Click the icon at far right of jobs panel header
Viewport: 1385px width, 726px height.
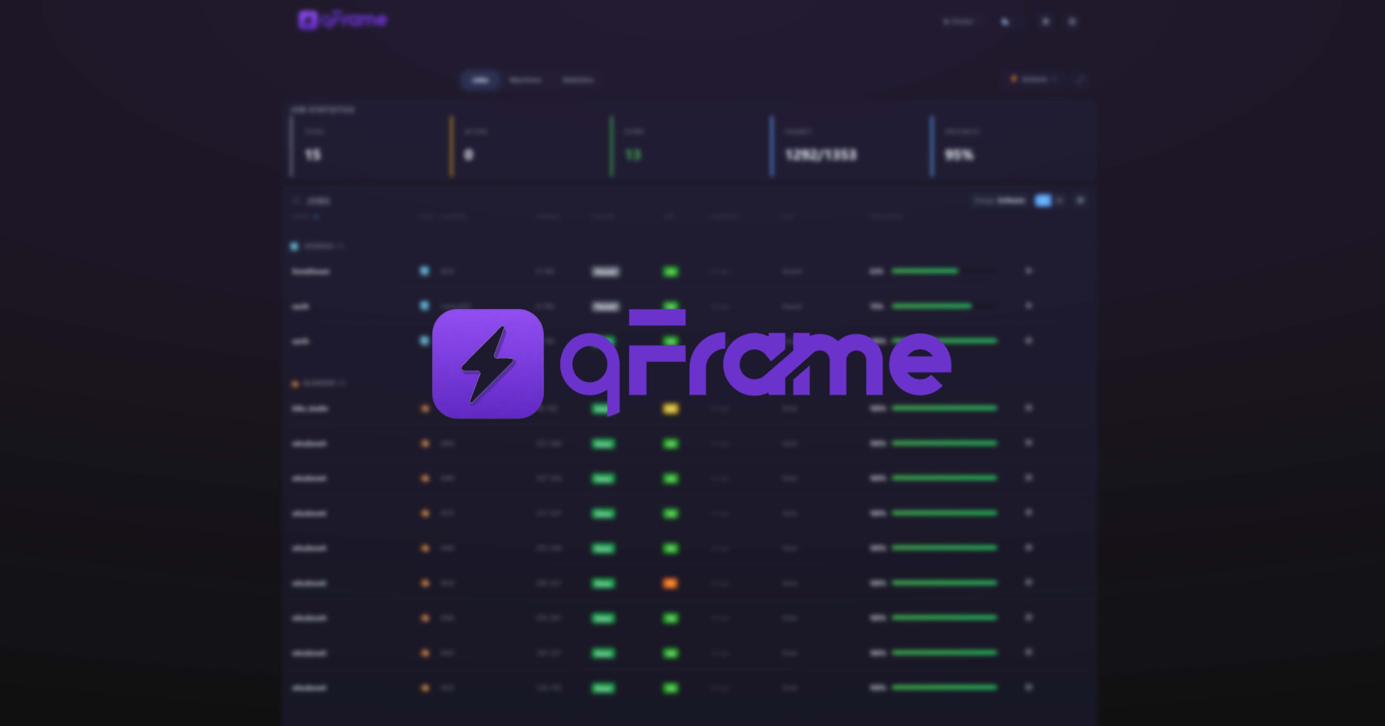(1080, 200)
